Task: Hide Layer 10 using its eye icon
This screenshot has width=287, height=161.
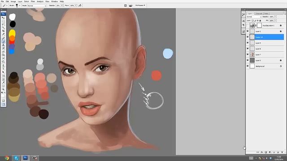Action: 248,37
